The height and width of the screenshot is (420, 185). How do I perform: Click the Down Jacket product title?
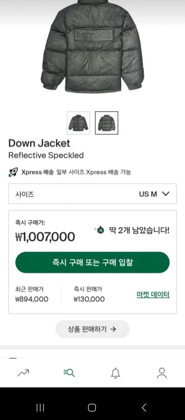click(39, 143)
